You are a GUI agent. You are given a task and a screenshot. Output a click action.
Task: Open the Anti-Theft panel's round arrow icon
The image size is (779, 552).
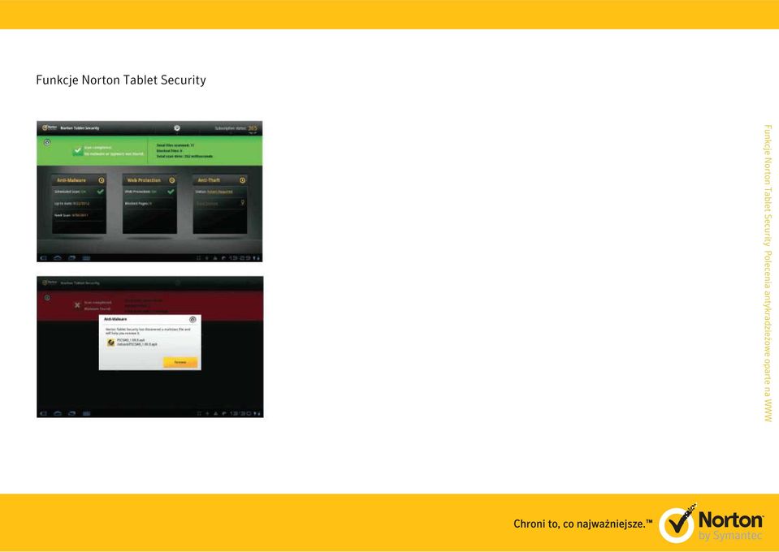242,180
